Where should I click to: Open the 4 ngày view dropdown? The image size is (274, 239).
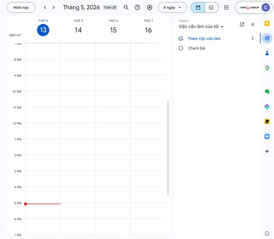click(173, 7)
